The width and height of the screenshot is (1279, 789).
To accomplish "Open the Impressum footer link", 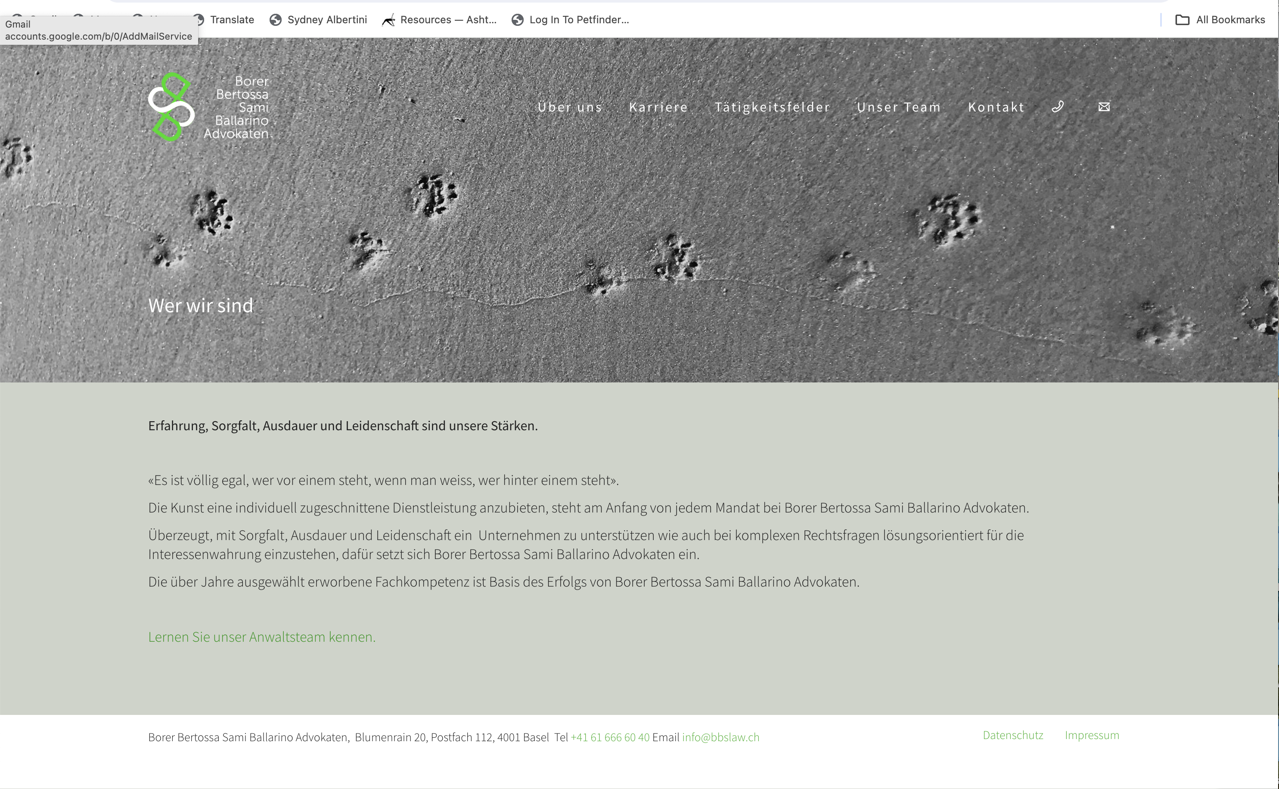I will tap(1092, 735).
